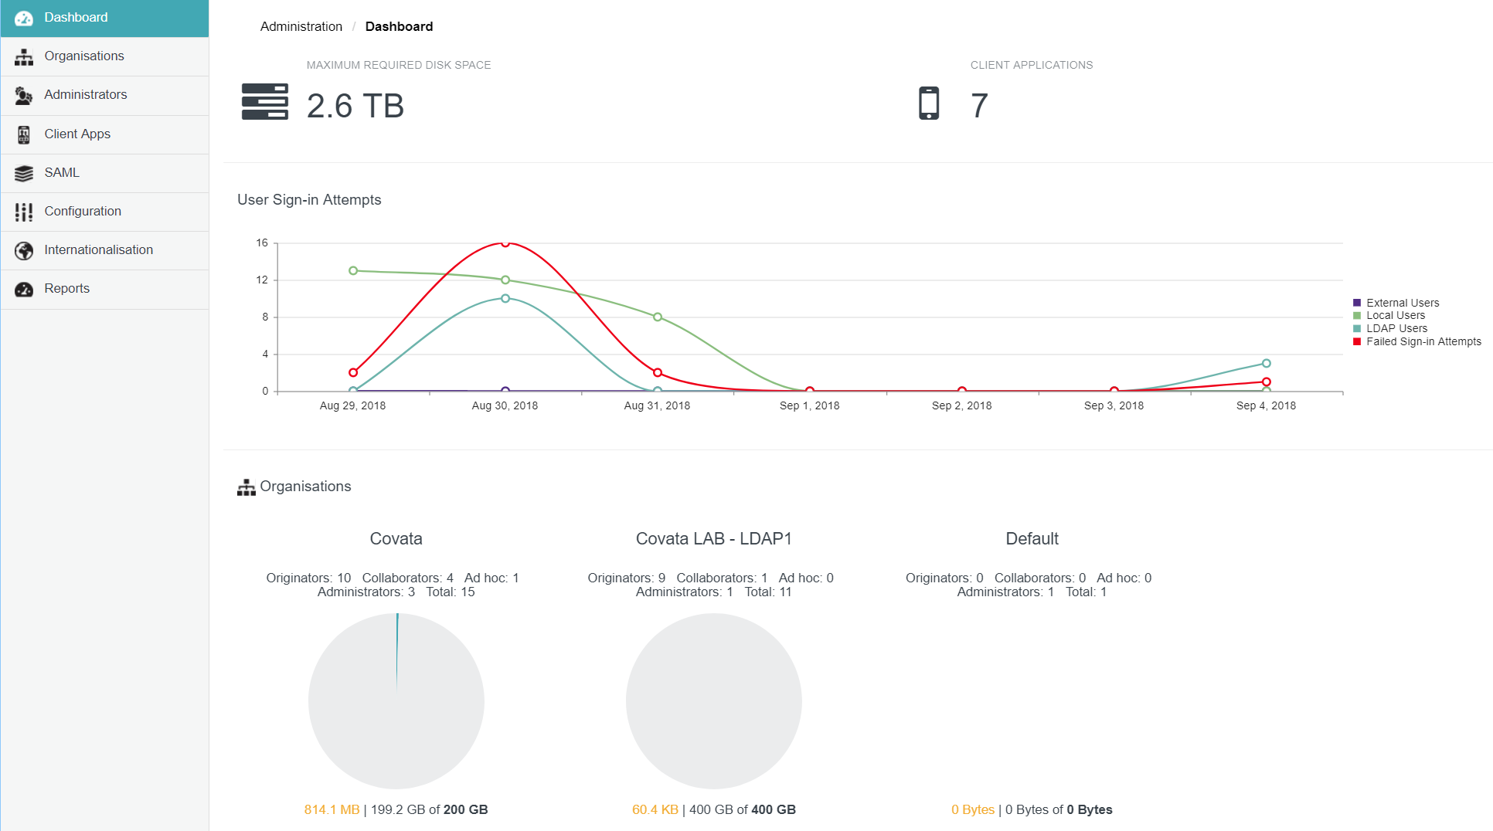1493x831 pixels.
Task: Click the Organisations hierarchy icon in sidebar
Action: (24, 56)
